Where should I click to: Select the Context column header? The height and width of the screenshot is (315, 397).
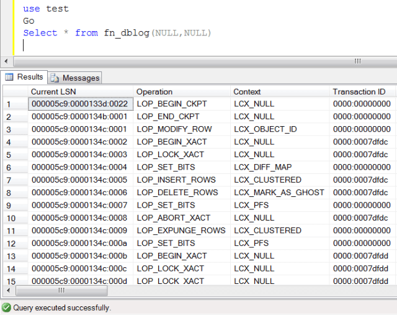tap(247, 91)
